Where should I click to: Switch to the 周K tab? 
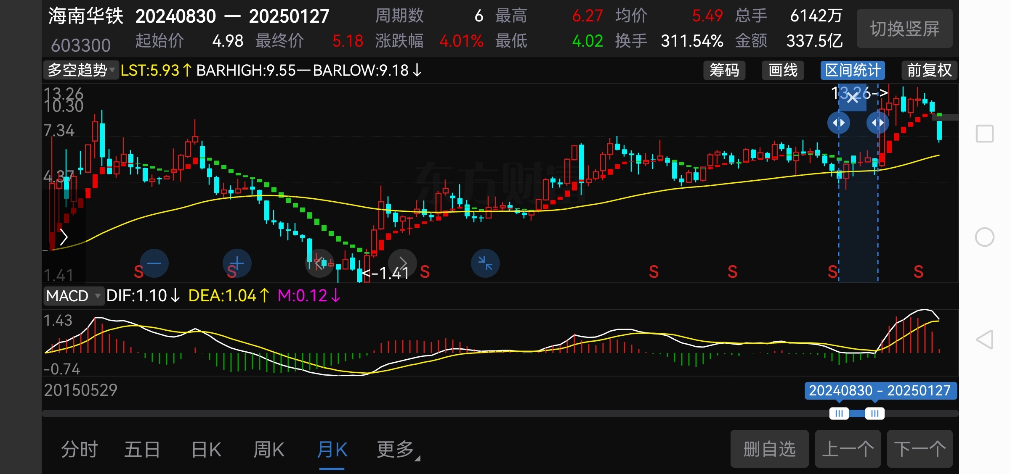[269, 450]
